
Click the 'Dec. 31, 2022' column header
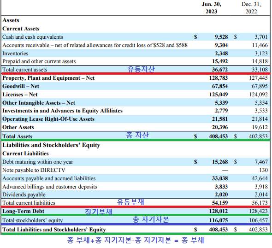click(251, 8)
